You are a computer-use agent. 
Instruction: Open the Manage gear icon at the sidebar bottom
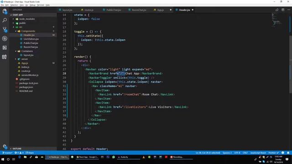click(5, 147)
